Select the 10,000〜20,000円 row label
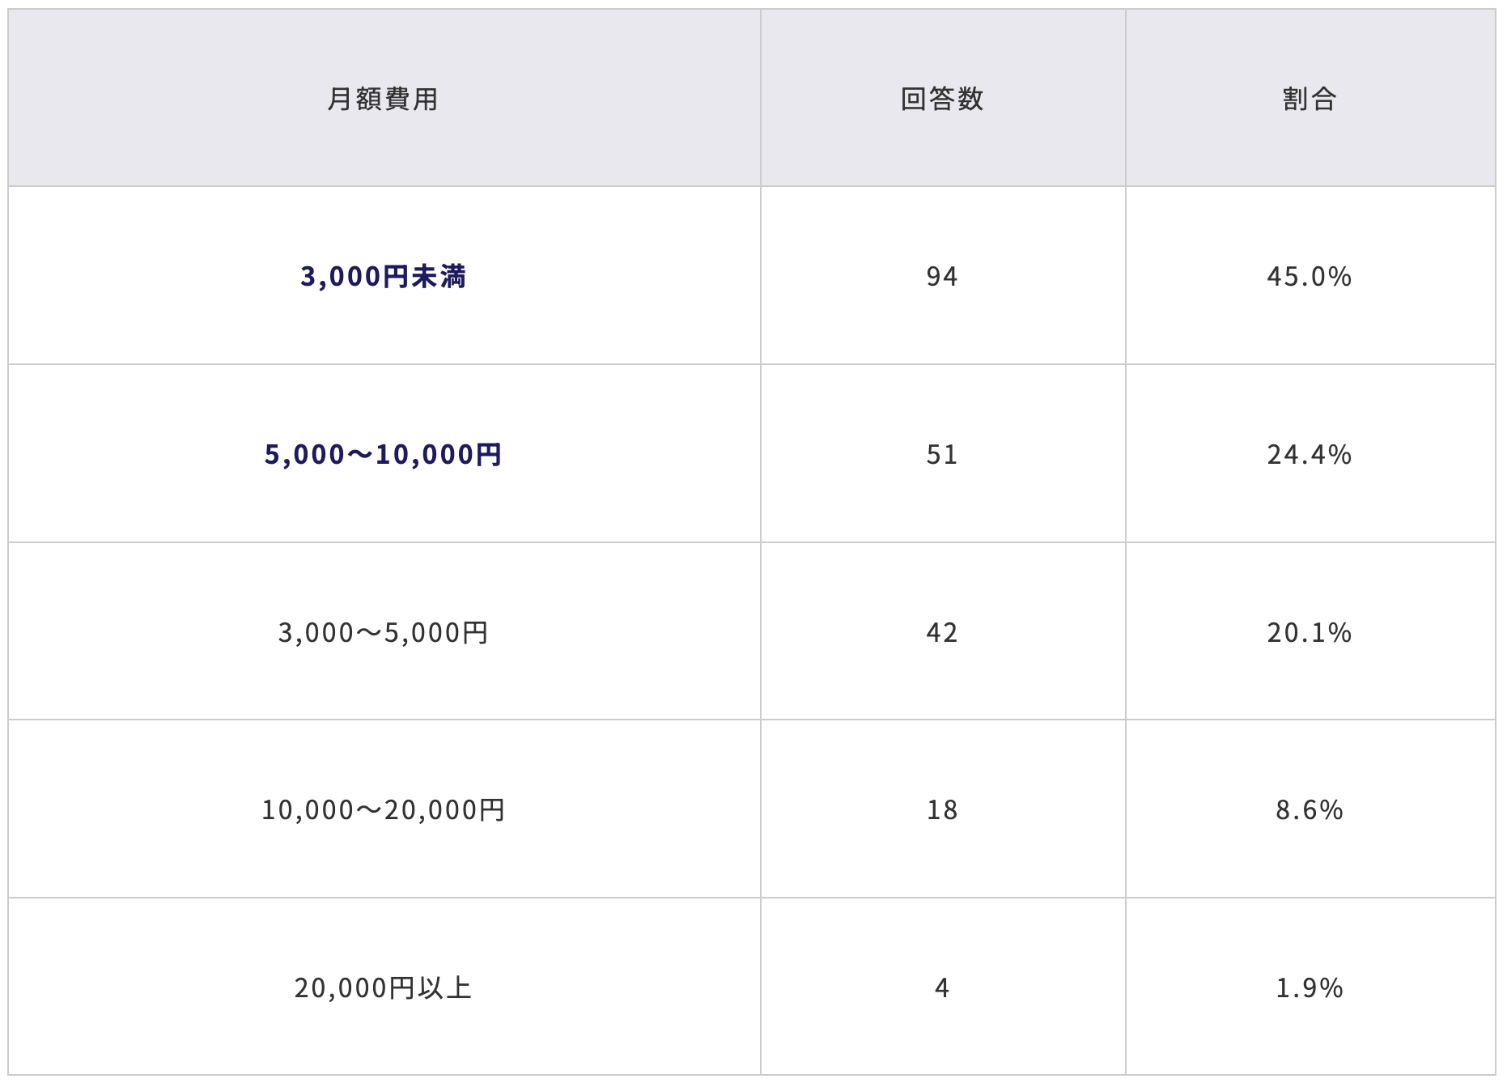Image resolution: width=1507 pixels, height=1083 pixels. (x=383, y=809)
